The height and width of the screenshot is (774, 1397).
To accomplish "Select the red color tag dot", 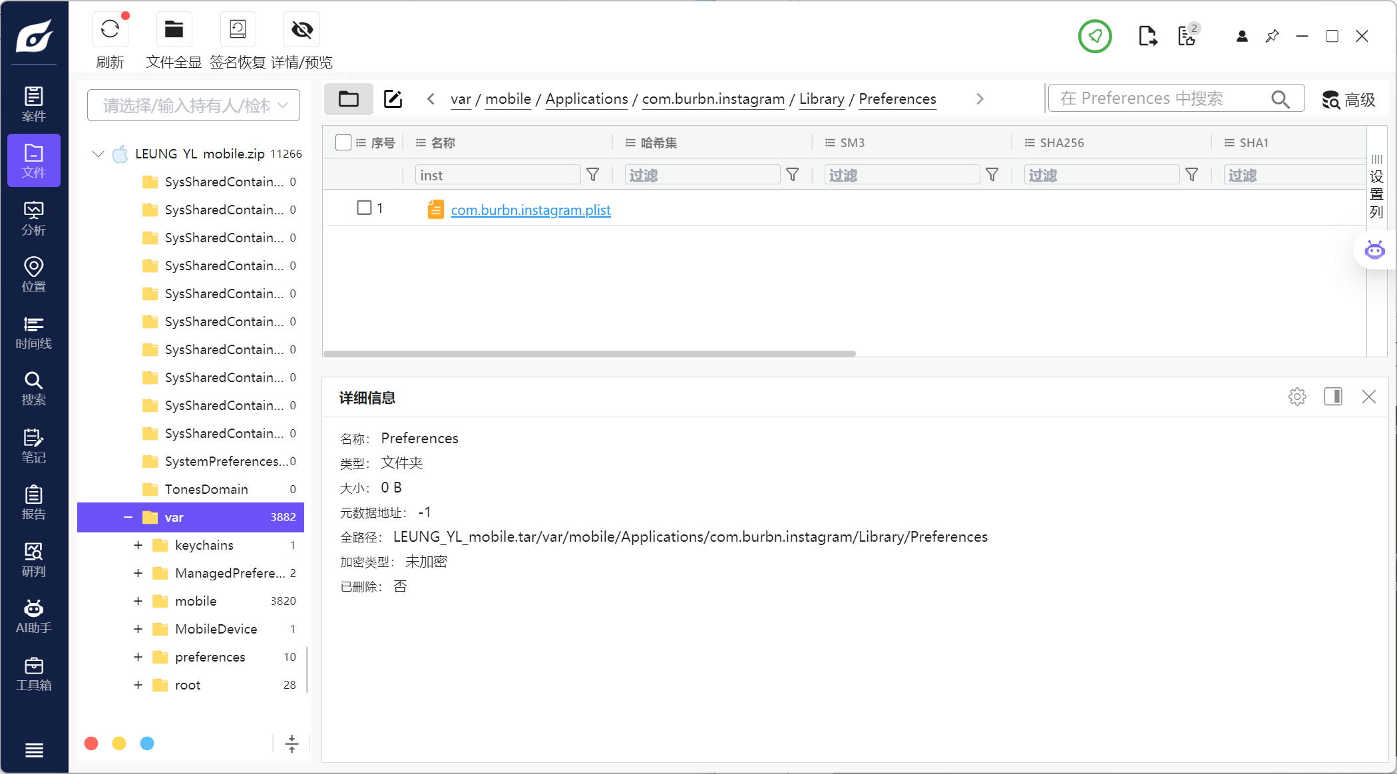I will pos(92,743).
